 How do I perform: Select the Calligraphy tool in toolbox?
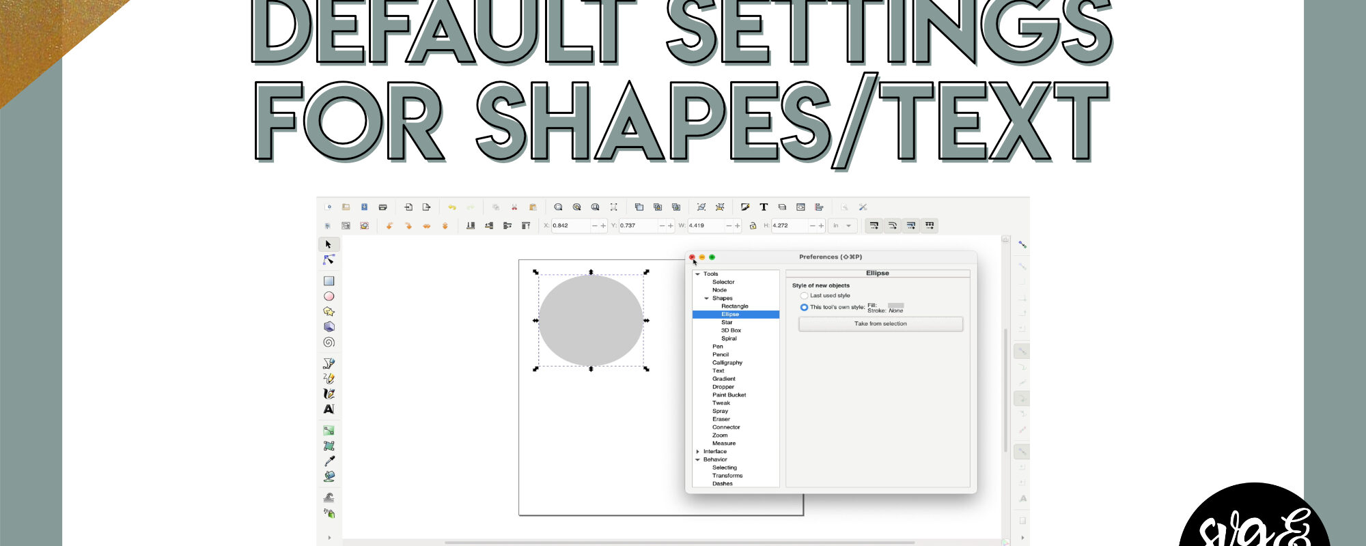coord(329,394)
